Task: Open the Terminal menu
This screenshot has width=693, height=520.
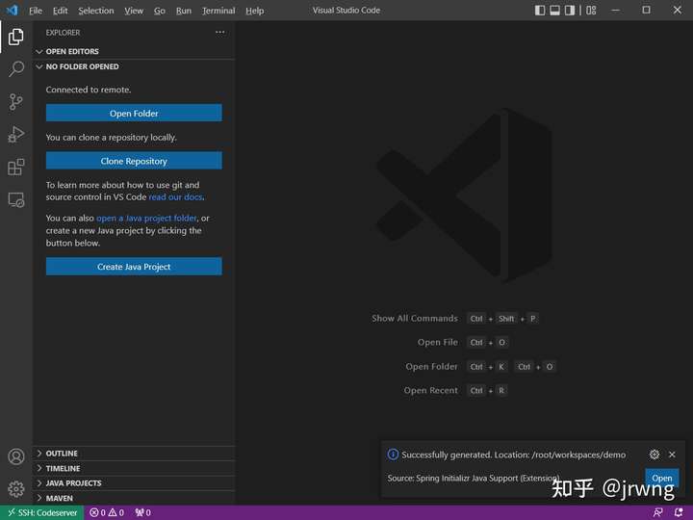Action: coord(218,11)
